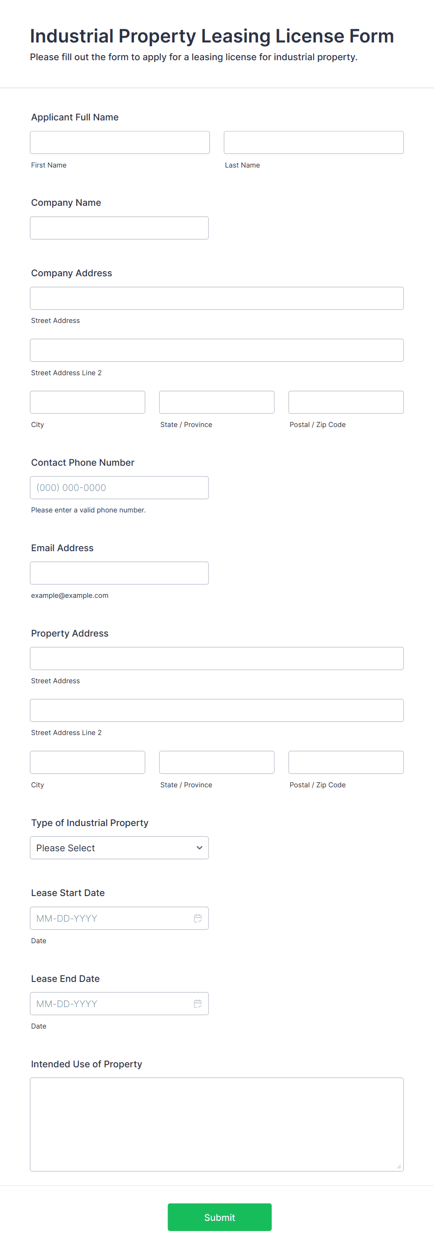Focus the Contact Phone Number field
This screenshot has height=1254, width=434.
point(119,487)
